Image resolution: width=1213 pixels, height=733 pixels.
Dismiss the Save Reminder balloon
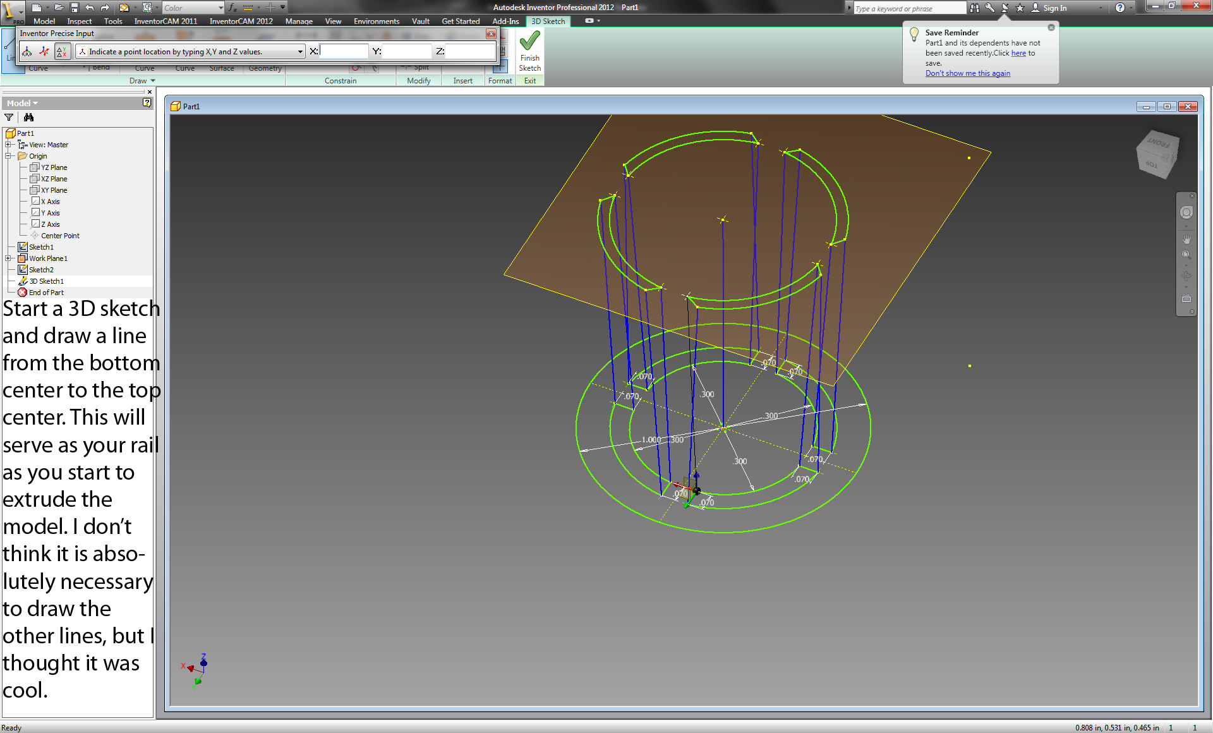click(x=1051, y=27)
